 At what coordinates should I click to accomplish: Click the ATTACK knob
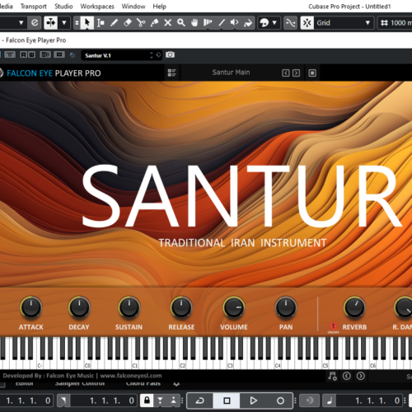tap(31, 307)
